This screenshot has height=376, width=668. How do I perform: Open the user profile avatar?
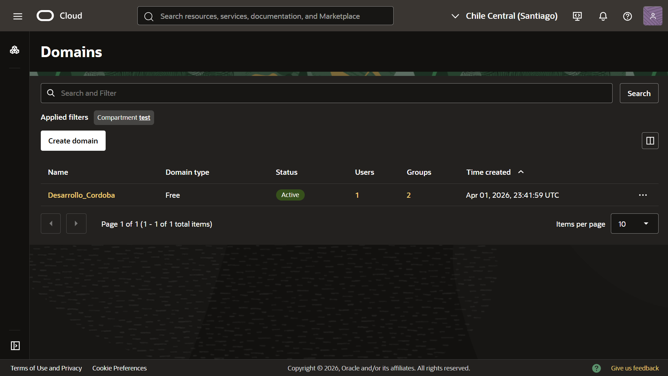[x=653, y=16]
